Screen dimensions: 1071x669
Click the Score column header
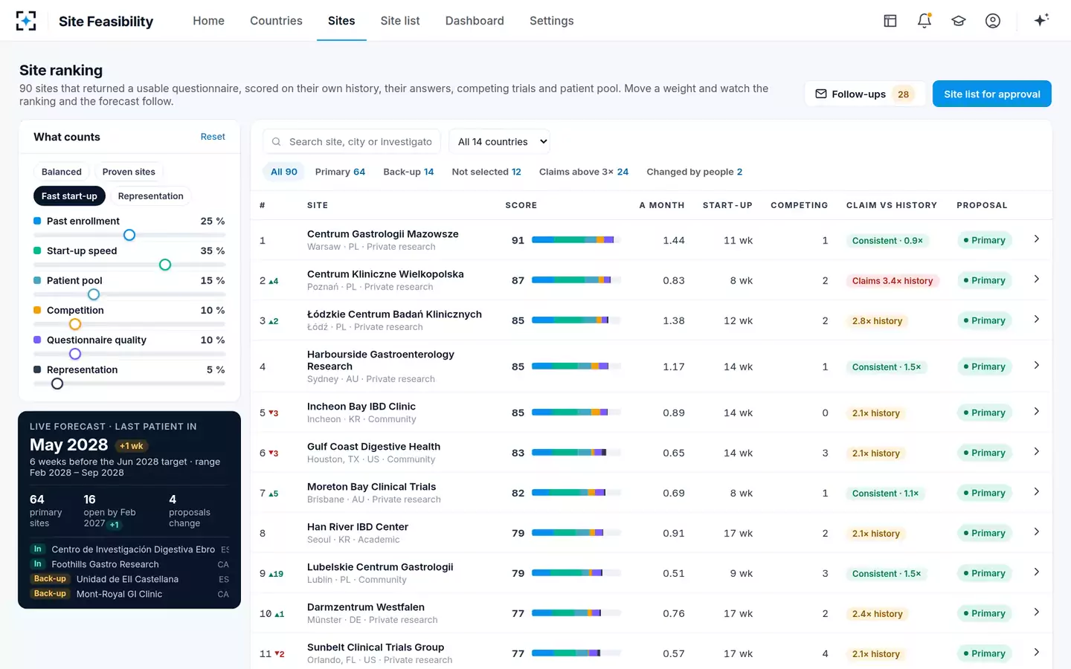point(521,205)
